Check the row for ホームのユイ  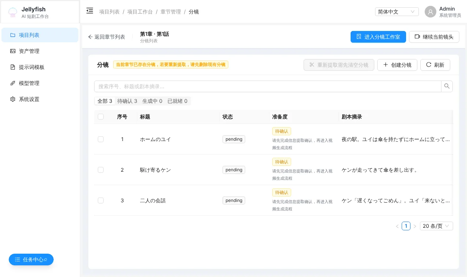pyautogui.click(x=101, y=139)
